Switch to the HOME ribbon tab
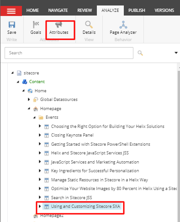The height and width of the screenshot is (222, 180). pyautogui.click(x=32, y=11)
